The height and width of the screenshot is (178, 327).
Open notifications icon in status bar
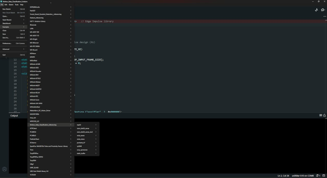click(x=318, y=176)
